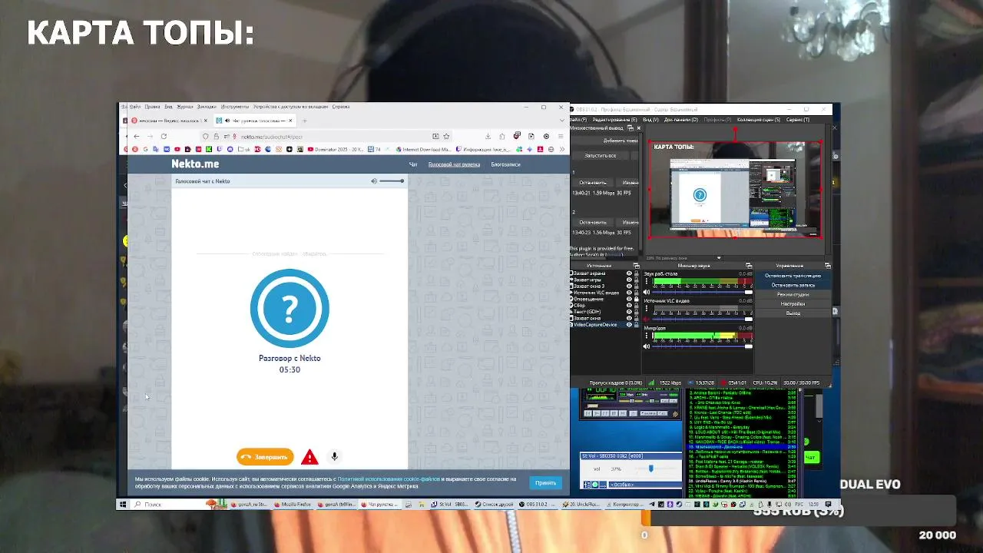Open Блогозаписи on Nekto.me
This screenshot has height=553, width=983.
click(505, 164)
